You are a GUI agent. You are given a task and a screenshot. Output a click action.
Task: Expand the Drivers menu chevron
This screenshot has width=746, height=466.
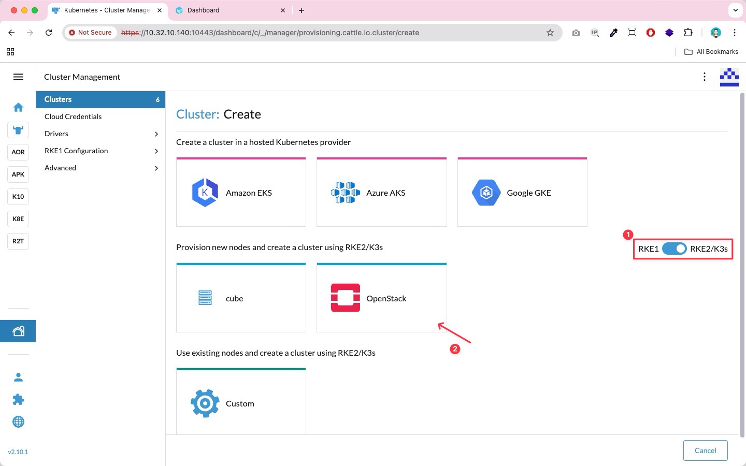156,134
